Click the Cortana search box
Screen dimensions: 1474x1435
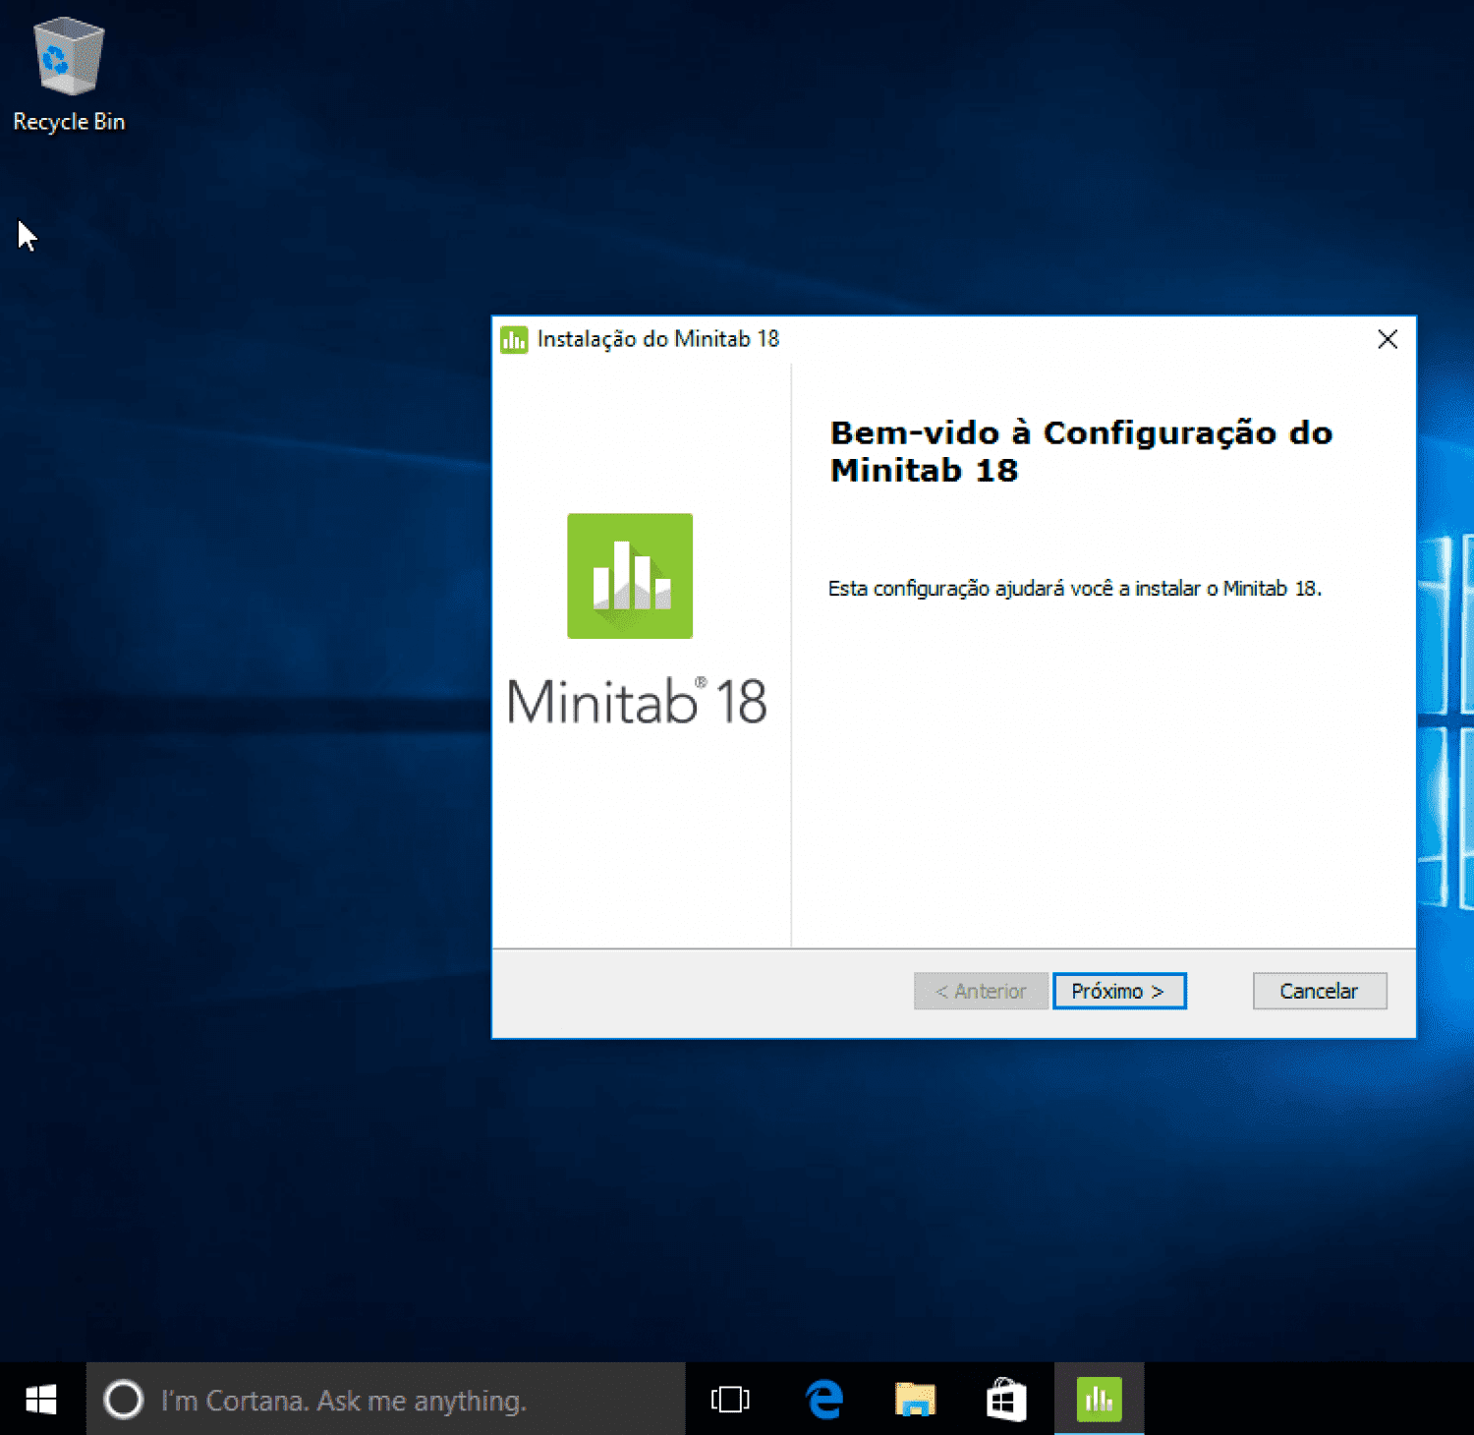[x=393, y=1400]
